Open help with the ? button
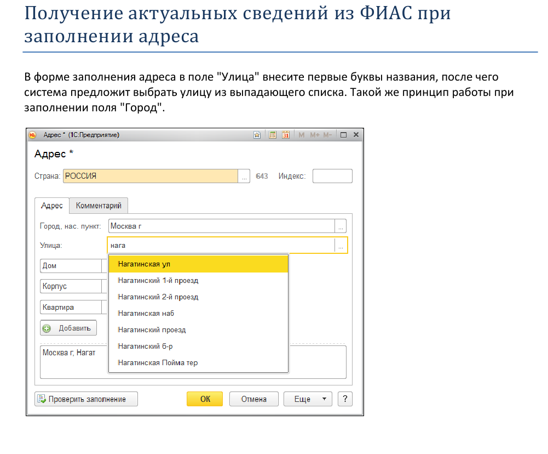Image resolution: width=548 pixels, height=454 pixels. pyautogui.click(x=345, y=399)
